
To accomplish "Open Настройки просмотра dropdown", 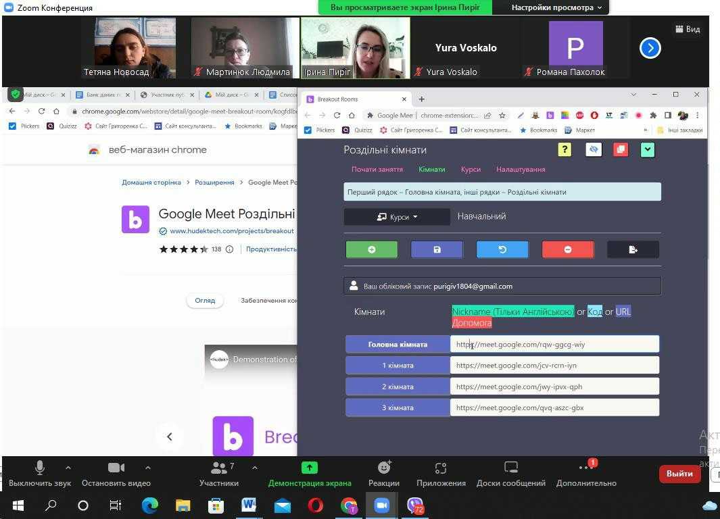I will pyautogui.click(x=556, y=7).
